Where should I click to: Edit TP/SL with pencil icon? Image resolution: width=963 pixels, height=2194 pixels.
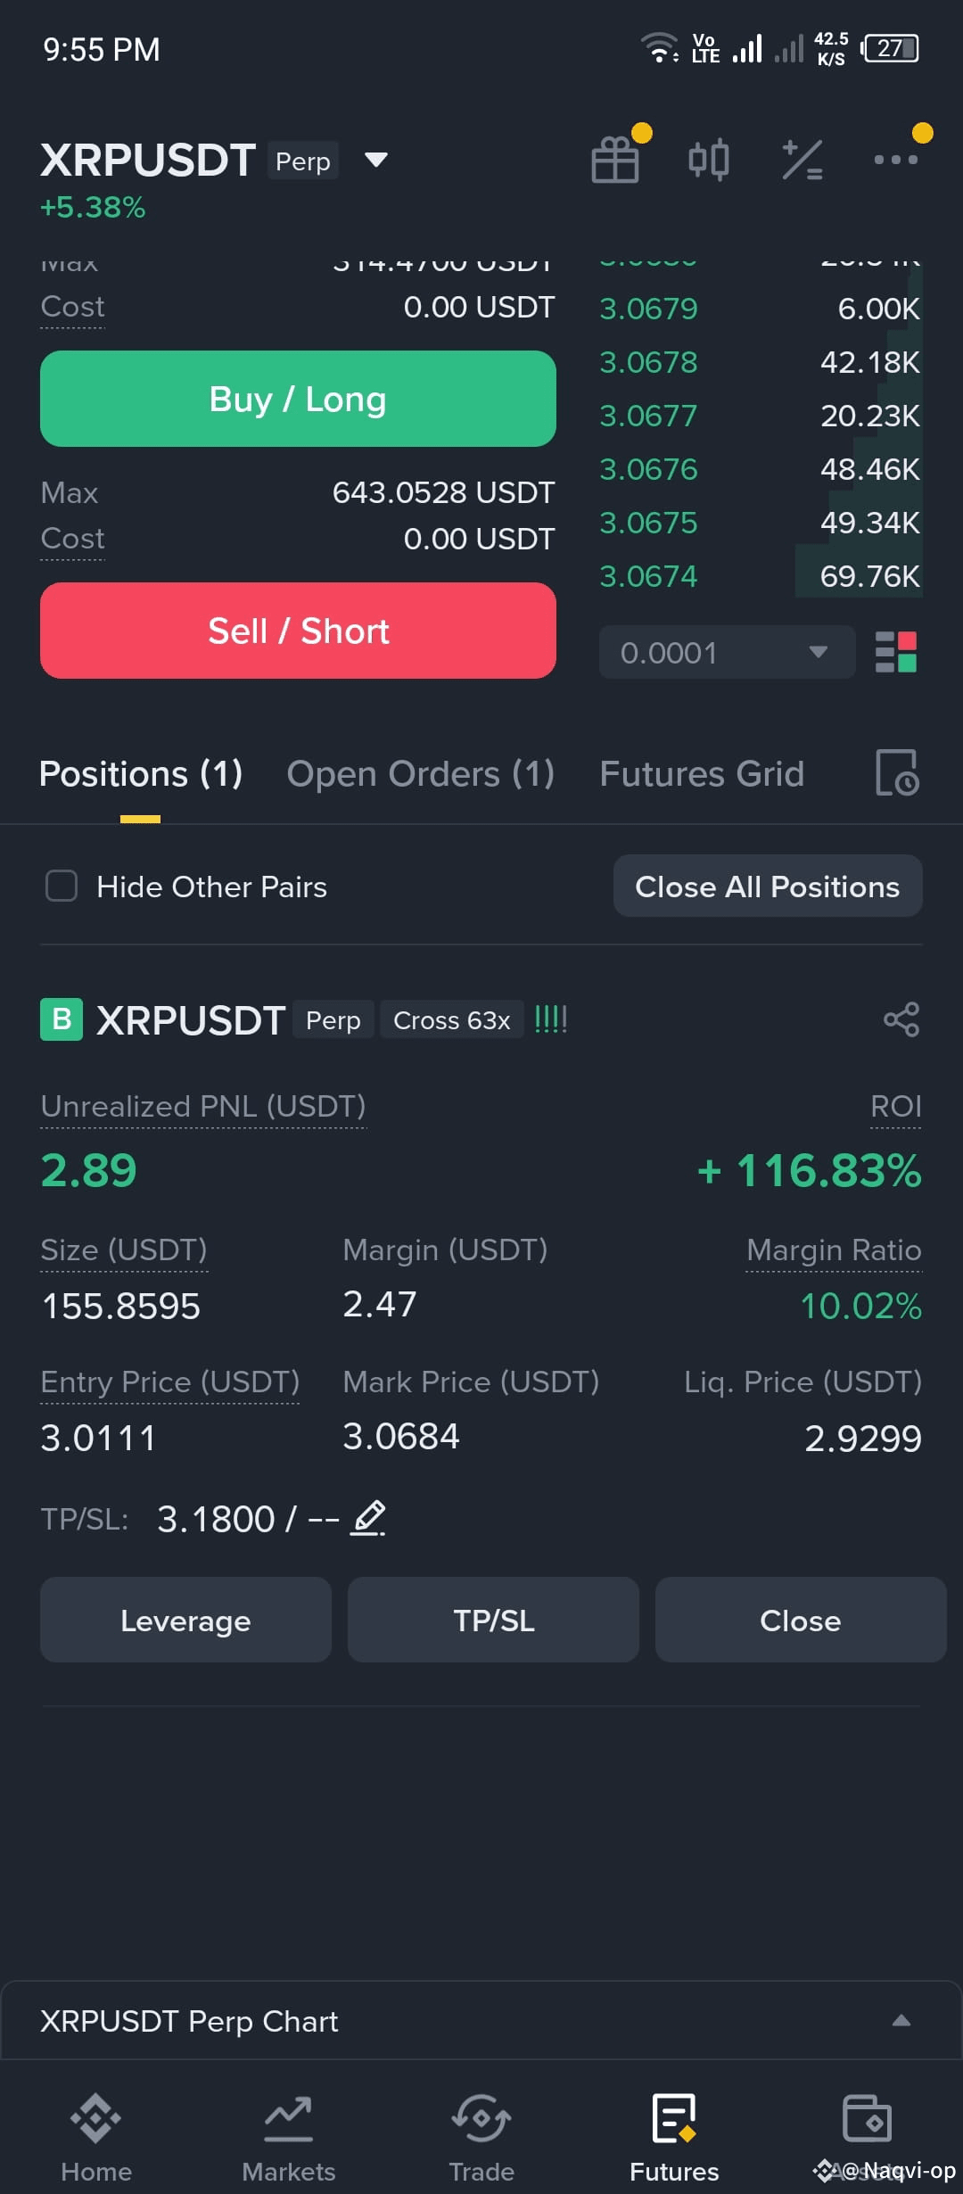(368, 1518)
